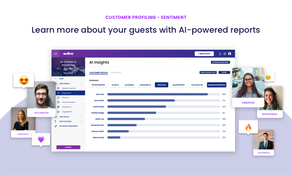292x175 pixels.
Task: Click the purple heart reaction bubble
Action: pos(41,140)
